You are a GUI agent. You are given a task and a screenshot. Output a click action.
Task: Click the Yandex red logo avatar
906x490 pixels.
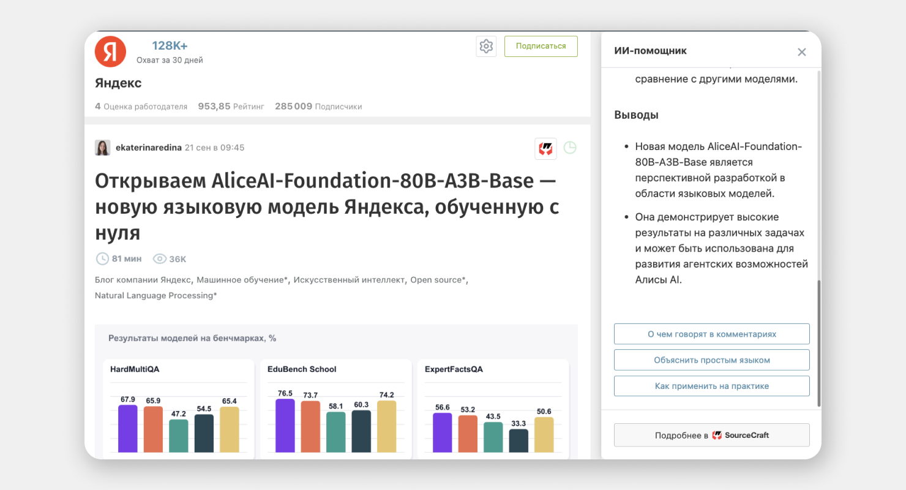click(x=110, y=51)
